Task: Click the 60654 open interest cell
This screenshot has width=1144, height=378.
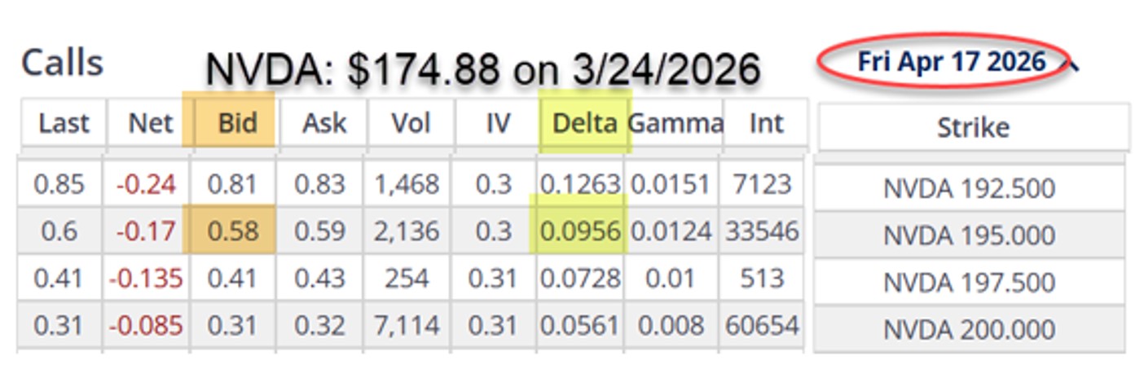Action: 761,325
